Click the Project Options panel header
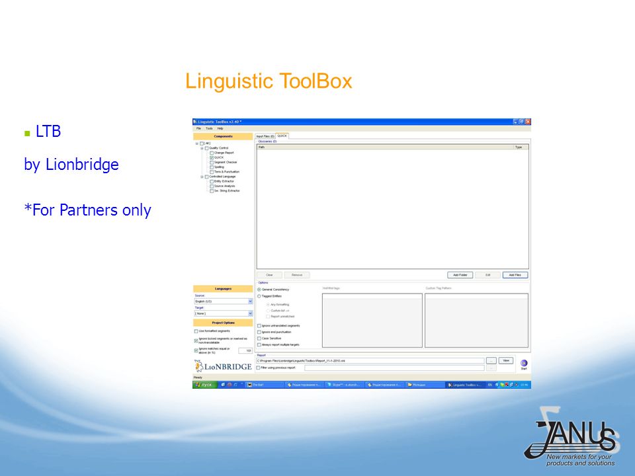The height and width of the screenshot is (476, 635). pyautogui.click(x=223, y=323)
